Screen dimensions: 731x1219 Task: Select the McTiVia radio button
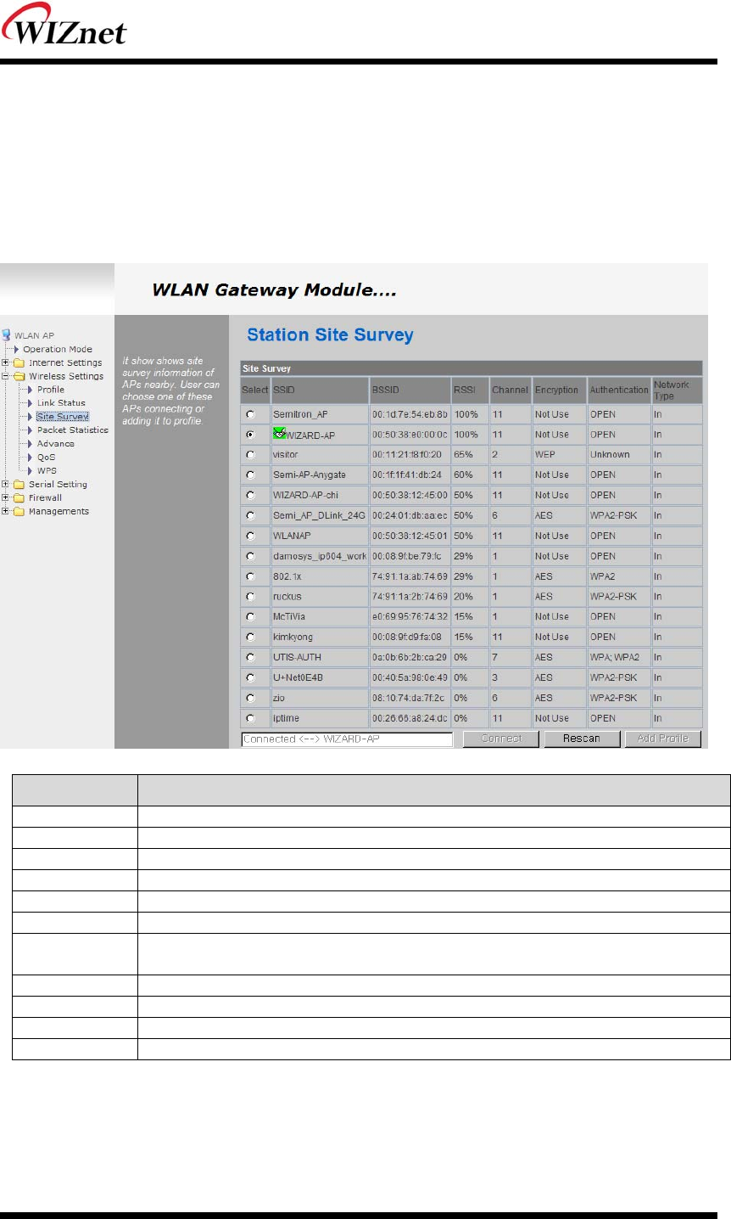250,616
